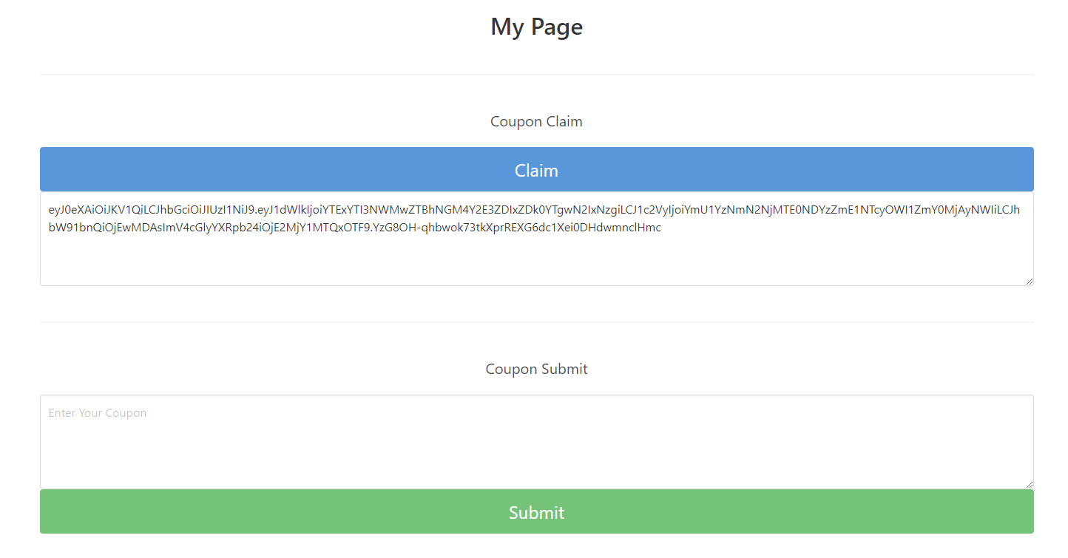Click the Enter Your Coupon placeholder text
The image size is (1068, 558).
(x=98, y=413)
